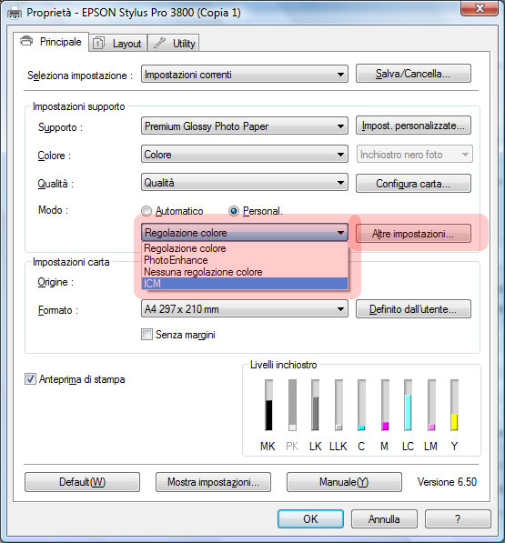Screen dimensions: 505x543
Task: Click the MK matte black ink level bar
Action: 268,405
